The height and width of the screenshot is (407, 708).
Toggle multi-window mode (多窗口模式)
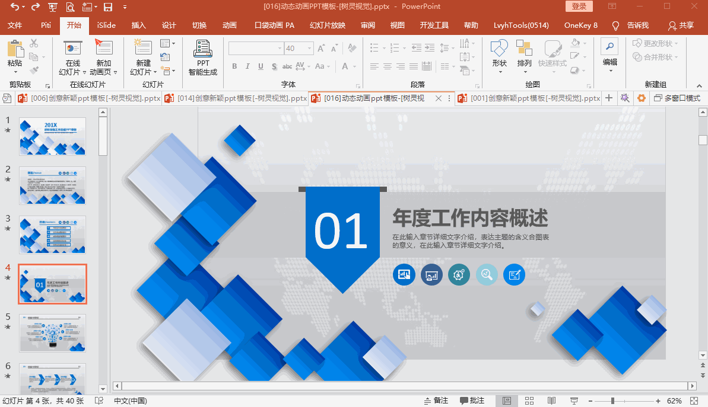click(x=677, y=98)
